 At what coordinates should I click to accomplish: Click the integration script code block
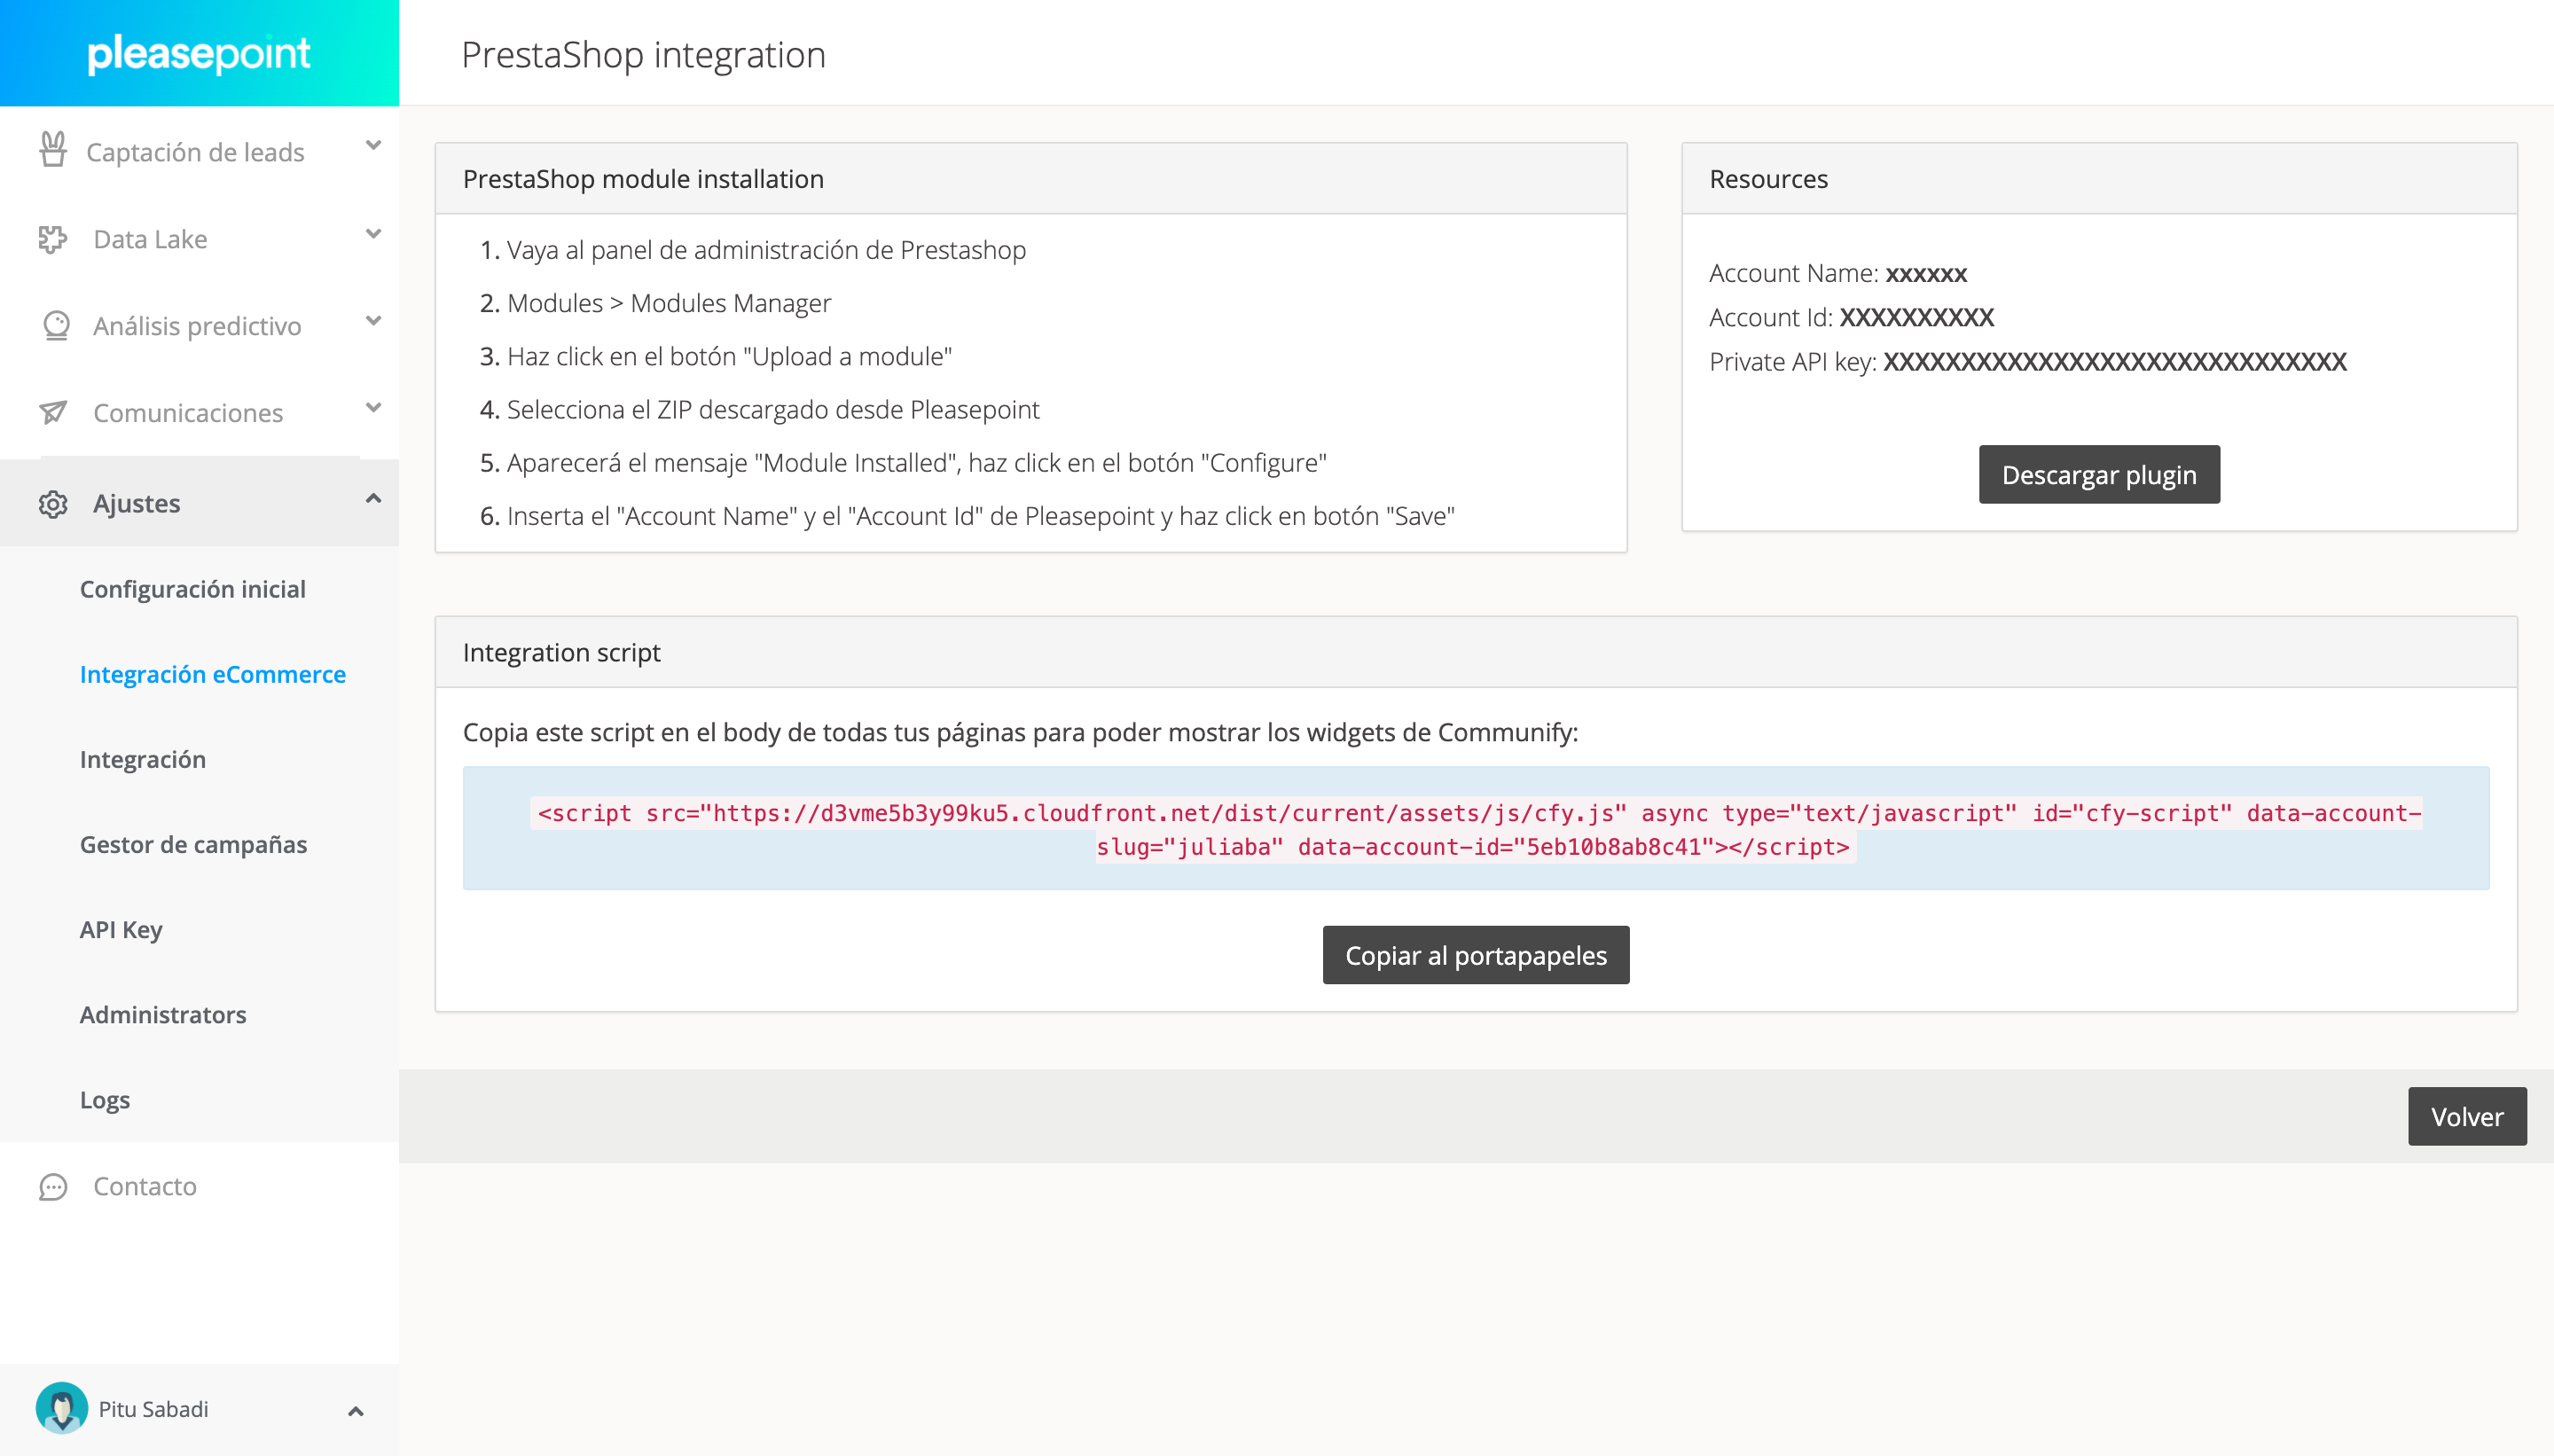pyautogui.click(x=1476, y=829)
